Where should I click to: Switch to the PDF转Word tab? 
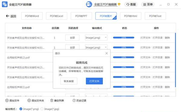32,16
